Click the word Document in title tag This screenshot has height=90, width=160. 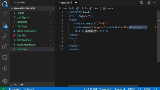pos(90,31)
